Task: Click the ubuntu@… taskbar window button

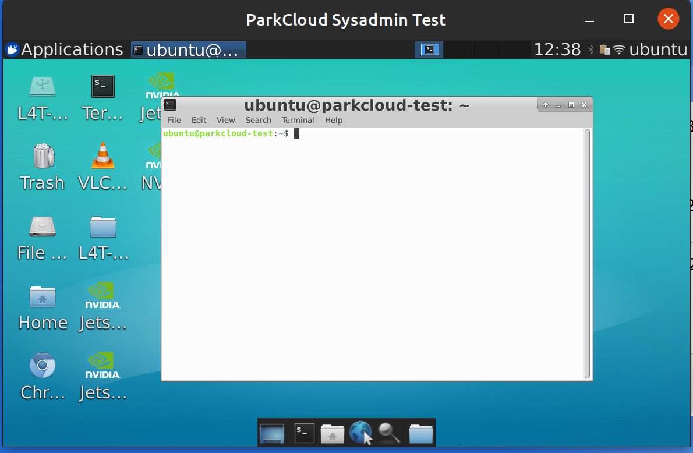Action: pos(189,50)
